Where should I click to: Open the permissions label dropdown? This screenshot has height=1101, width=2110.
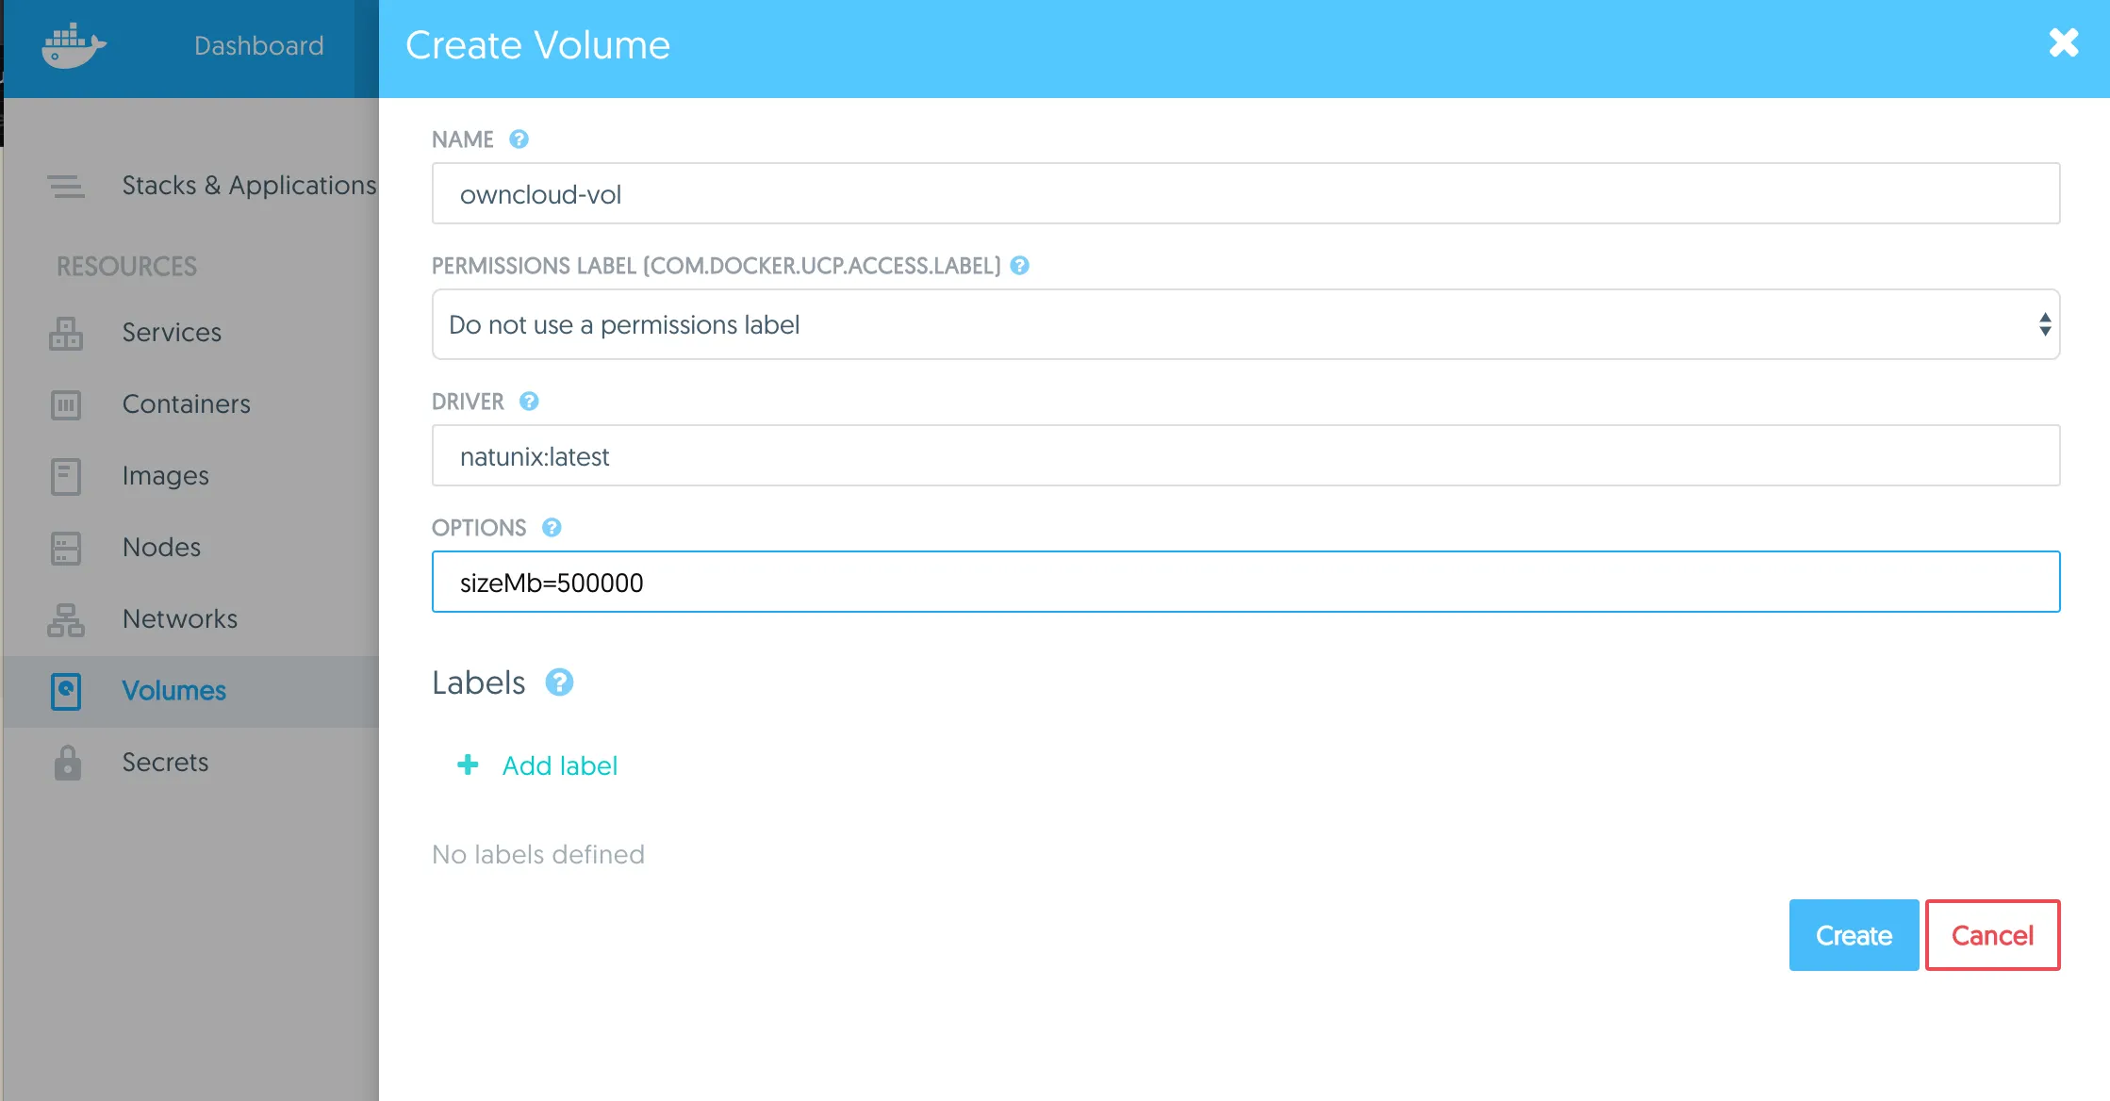tap(1245, 324)
